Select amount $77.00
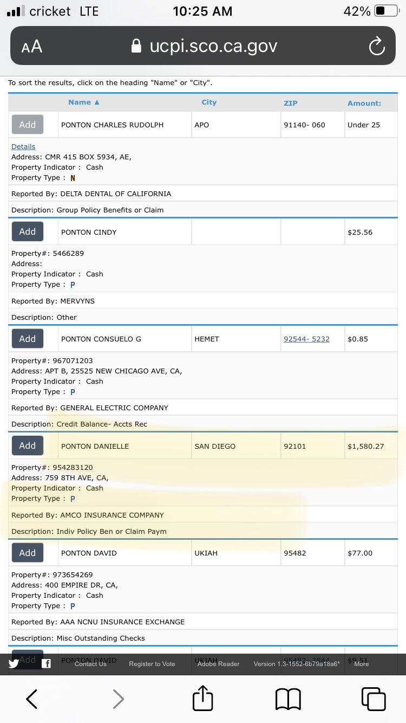 tap(360, 553)
